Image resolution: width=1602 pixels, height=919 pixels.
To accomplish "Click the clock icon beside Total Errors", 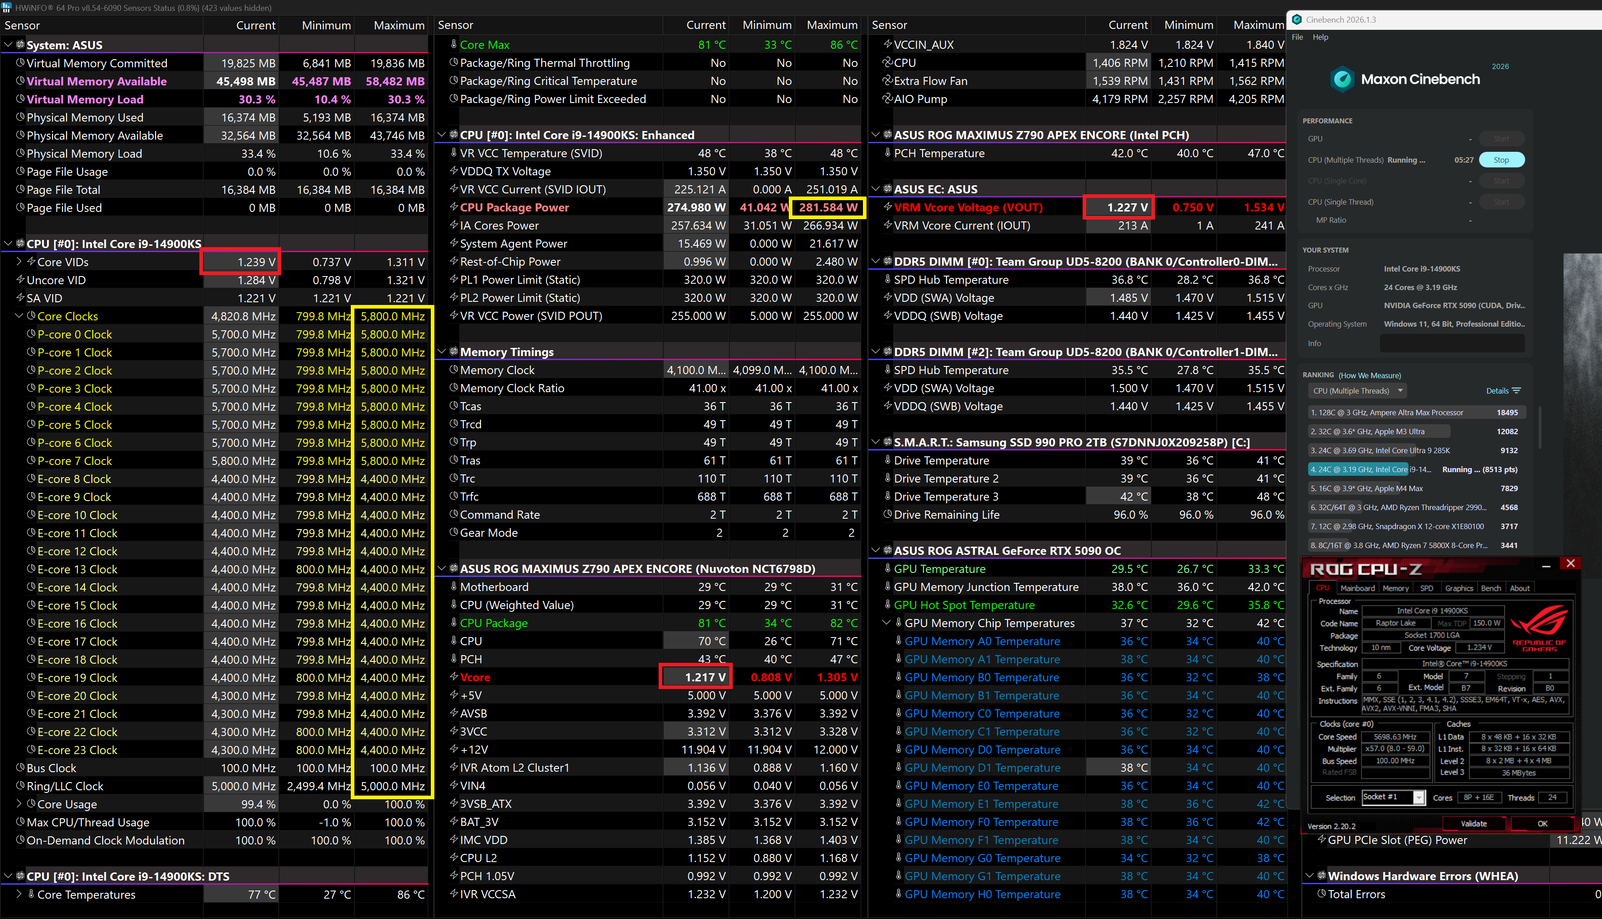I will 1321,894.
